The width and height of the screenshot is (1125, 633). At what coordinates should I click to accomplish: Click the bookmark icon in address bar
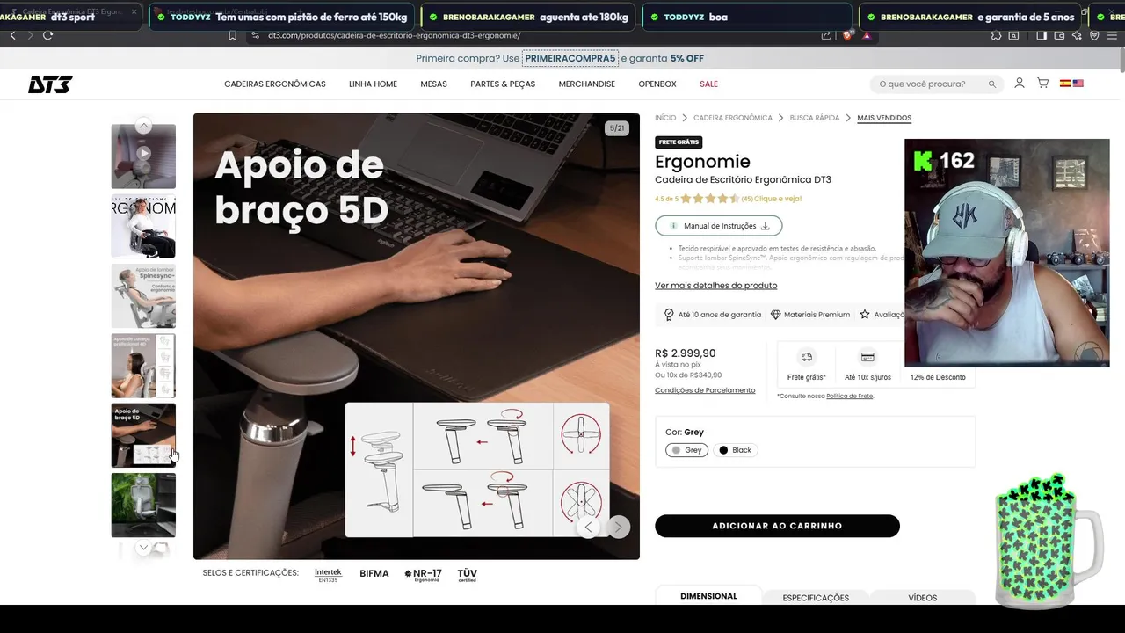point(232,35)
